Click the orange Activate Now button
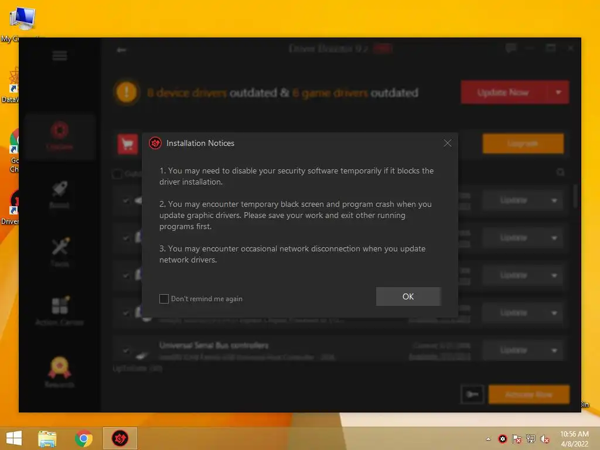This screenshot has height=450, width=600. pos(529,394)
